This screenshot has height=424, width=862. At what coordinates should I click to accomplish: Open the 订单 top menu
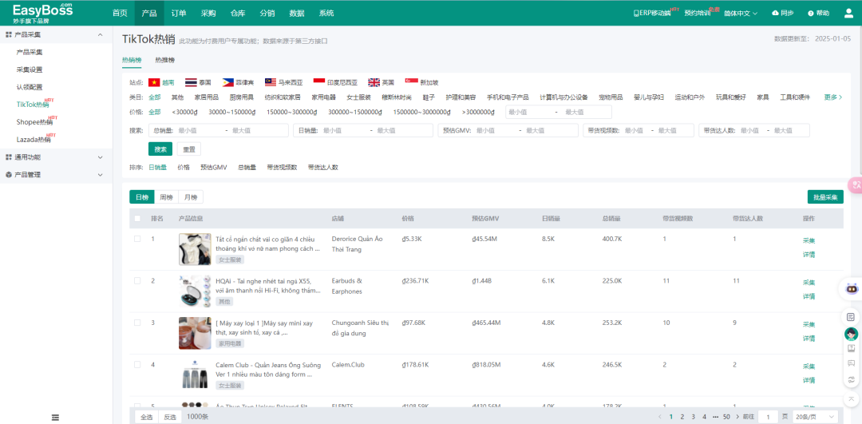pyautogui.click(x=179, y=13)
